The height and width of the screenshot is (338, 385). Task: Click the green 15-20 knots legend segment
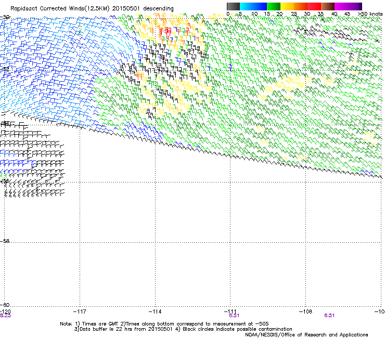click(274, 6)
